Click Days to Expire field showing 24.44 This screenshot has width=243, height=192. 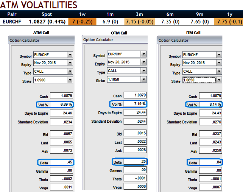click(135, 112)
